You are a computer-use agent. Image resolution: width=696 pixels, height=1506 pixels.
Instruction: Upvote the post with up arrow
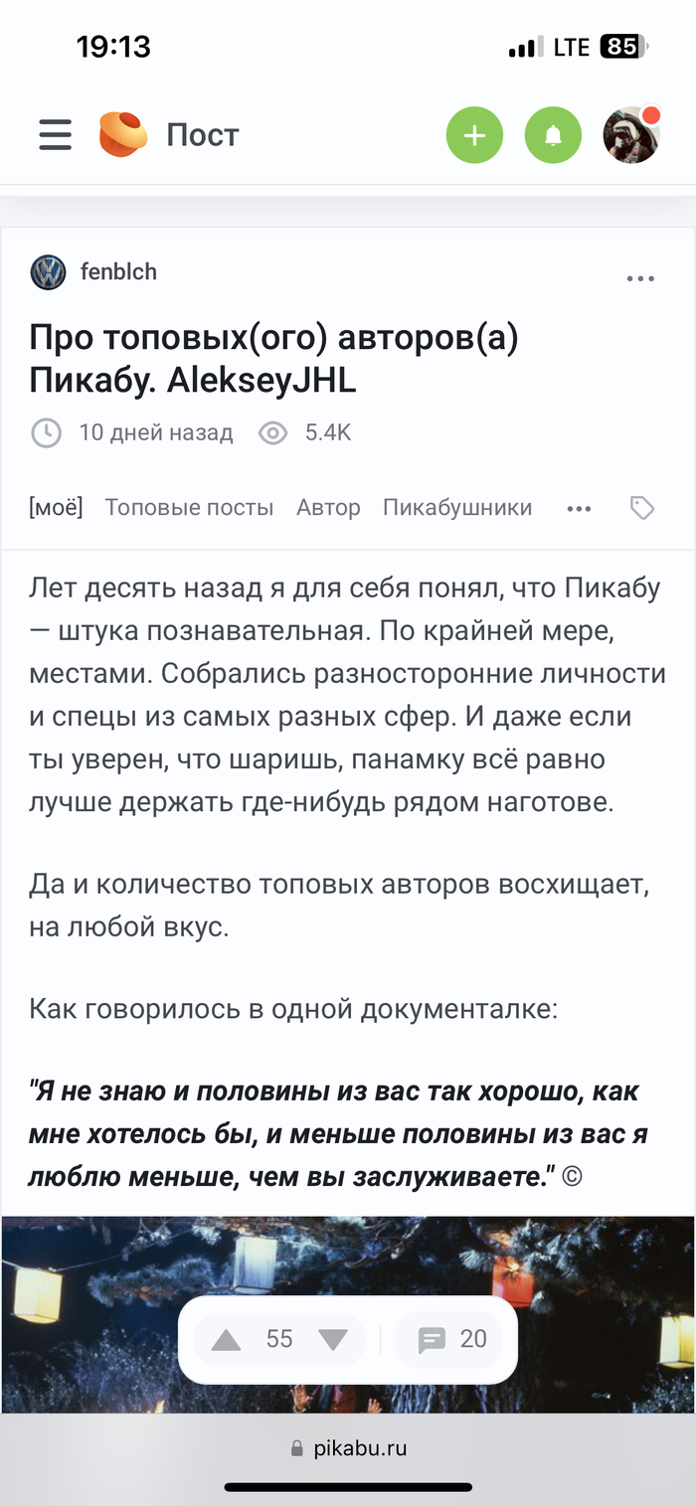227,1340
